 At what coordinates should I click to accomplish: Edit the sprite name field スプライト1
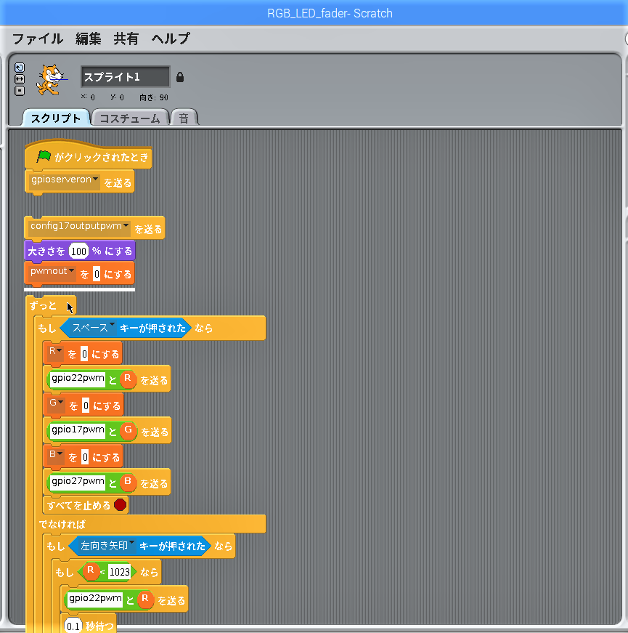(125, 77)
